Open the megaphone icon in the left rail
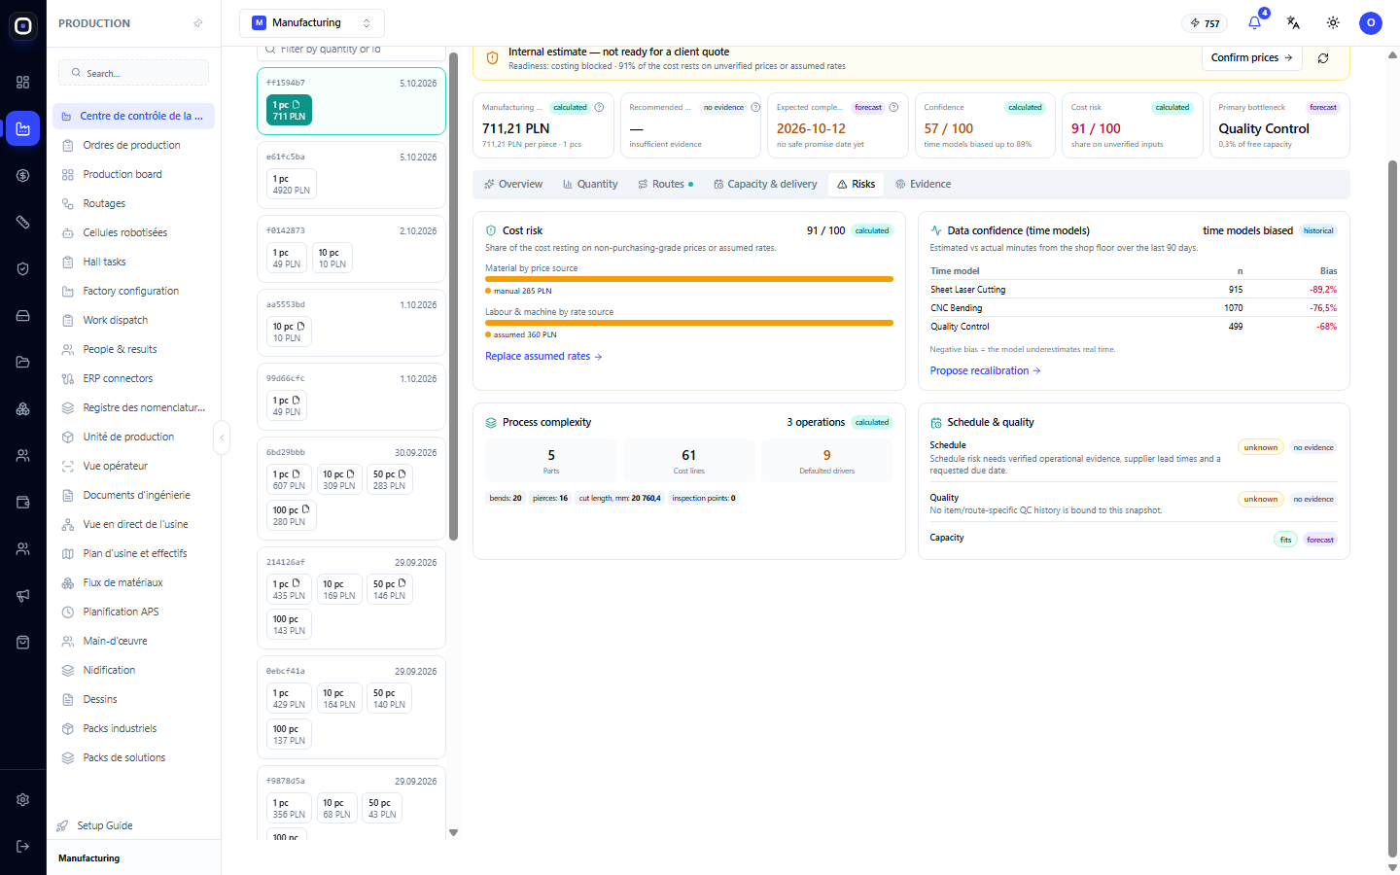This screenshot has height=875, width=1400. pos(23,596)
